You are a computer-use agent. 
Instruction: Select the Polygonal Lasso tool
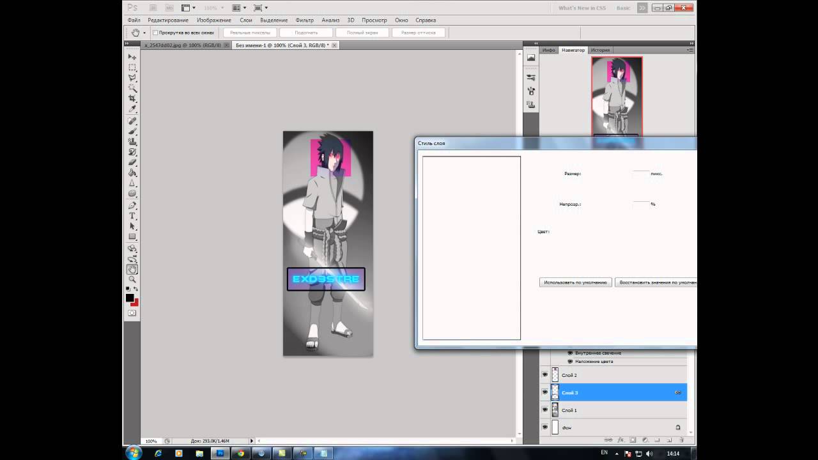pyautogui.click(x=132, y=78)
